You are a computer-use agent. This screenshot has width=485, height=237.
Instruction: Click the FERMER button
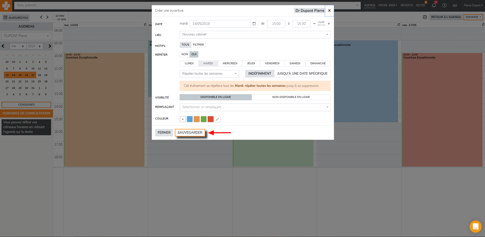164,133
